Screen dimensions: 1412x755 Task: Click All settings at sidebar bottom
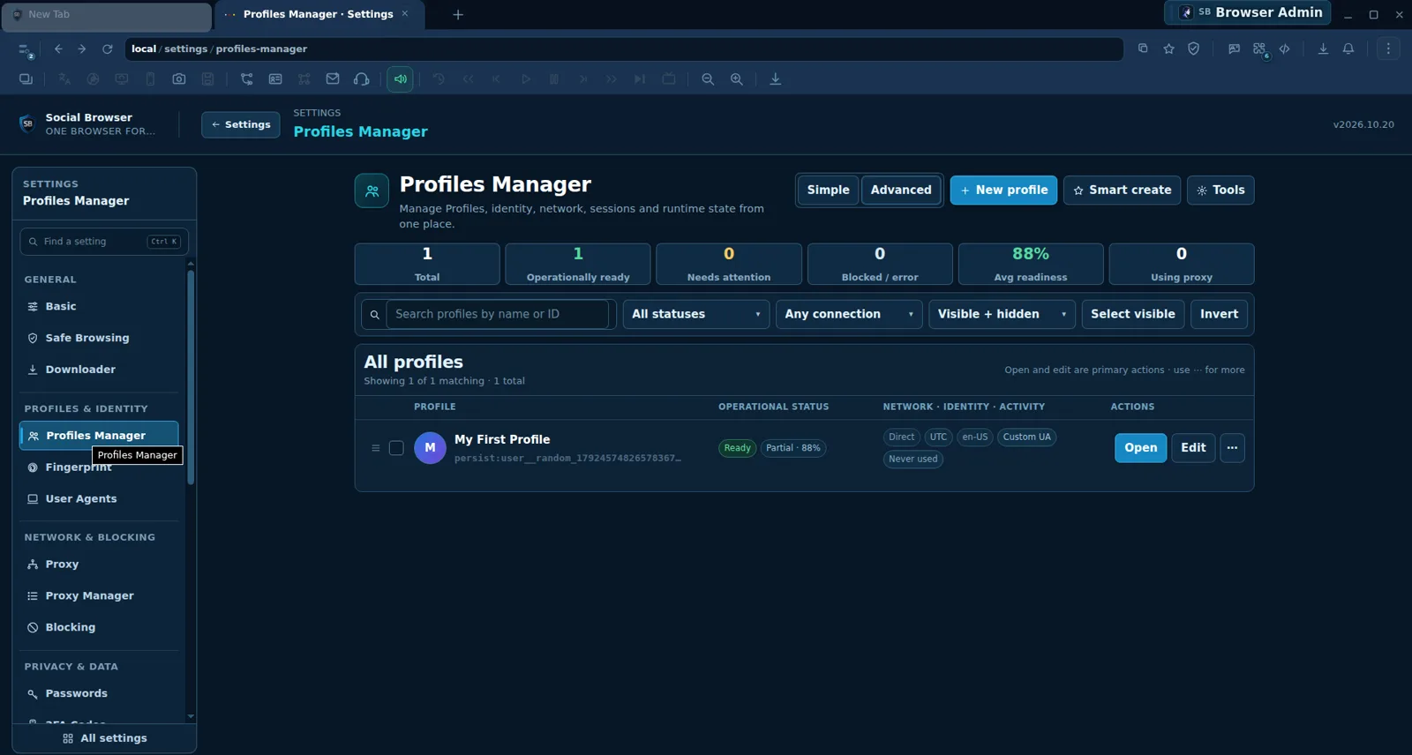pos(104,738)
